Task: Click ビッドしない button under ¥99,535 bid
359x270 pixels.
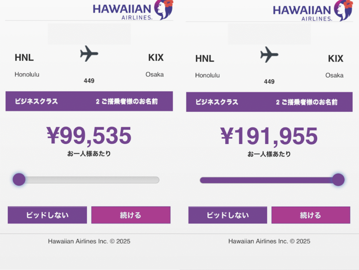Action: pyautogui.click(x=47, y=215)
